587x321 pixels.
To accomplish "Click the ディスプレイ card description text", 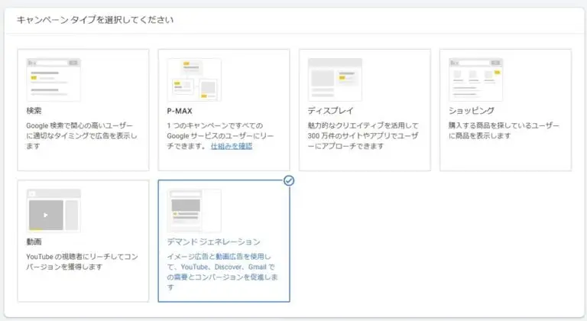I will [363, 135].
